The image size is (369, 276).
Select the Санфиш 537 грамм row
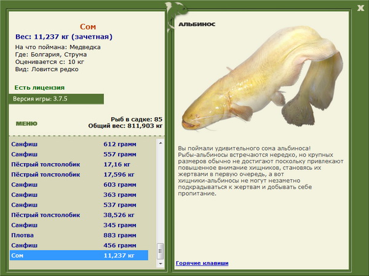click(x=79, y=205)
